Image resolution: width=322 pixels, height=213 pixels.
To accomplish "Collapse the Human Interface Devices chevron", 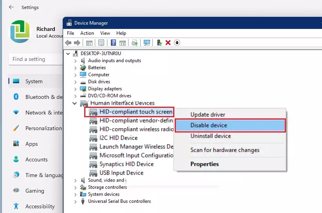I will pyautogui.click(x=74, y=103).
